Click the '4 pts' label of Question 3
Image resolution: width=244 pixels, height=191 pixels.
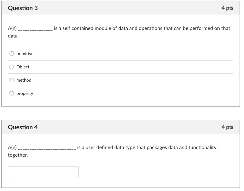(x=227, y=8)
